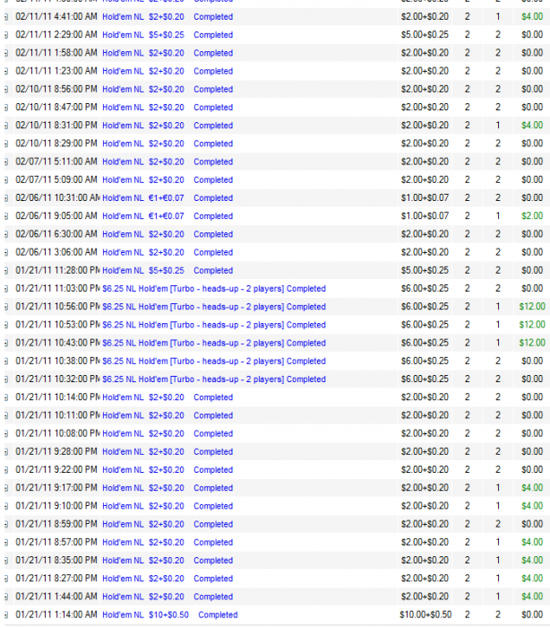The width and height of the screenshot is (550, 628).
Task: Click the $6.00+$0.25 buy-in in the 11:03:00 PM row
Action: click(x=425, y=288)
